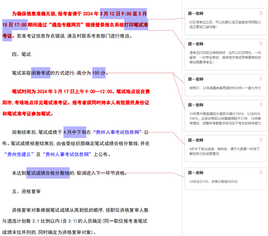Select the comment about 两道材料分析+一道大作文

(225, 88)
